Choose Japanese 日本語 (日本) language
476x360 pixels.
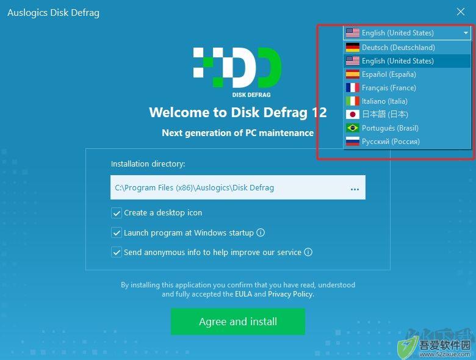pyautogui.click(x=407, y=115)
